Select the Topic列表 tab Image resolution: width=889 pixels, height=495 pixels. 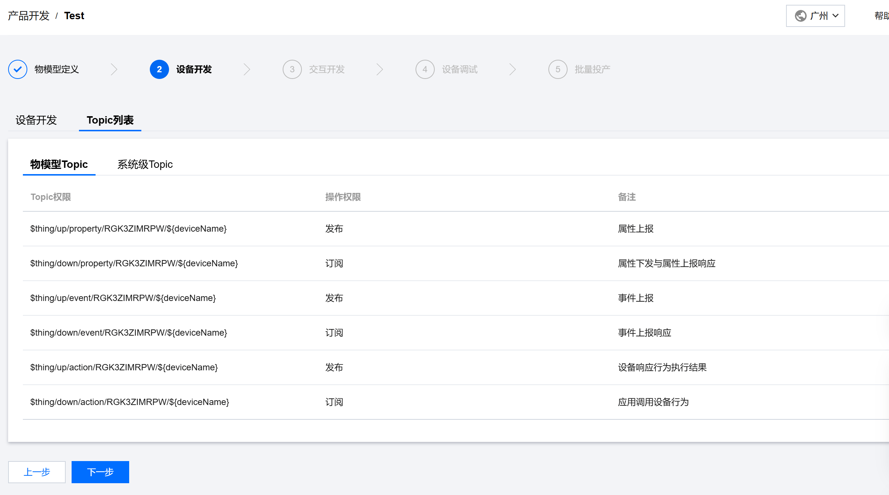(110, 120)
